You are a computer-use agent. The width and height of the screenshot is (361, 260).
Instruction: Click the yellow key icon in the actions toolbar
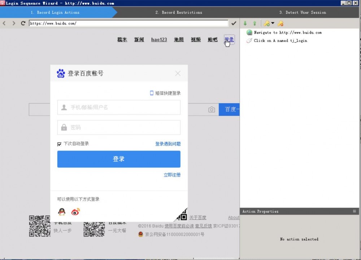[x=266, y=23]
